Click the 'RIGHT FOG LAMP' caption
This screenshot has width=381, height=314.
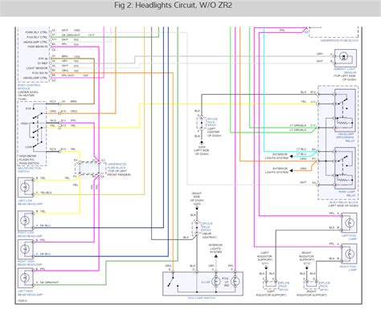(348, 268)
